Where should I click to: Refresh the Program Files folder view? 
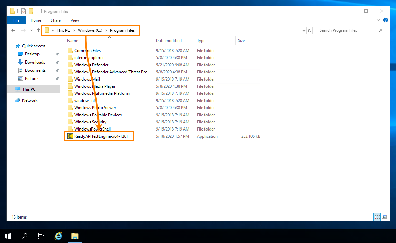[x=310, y=31]
